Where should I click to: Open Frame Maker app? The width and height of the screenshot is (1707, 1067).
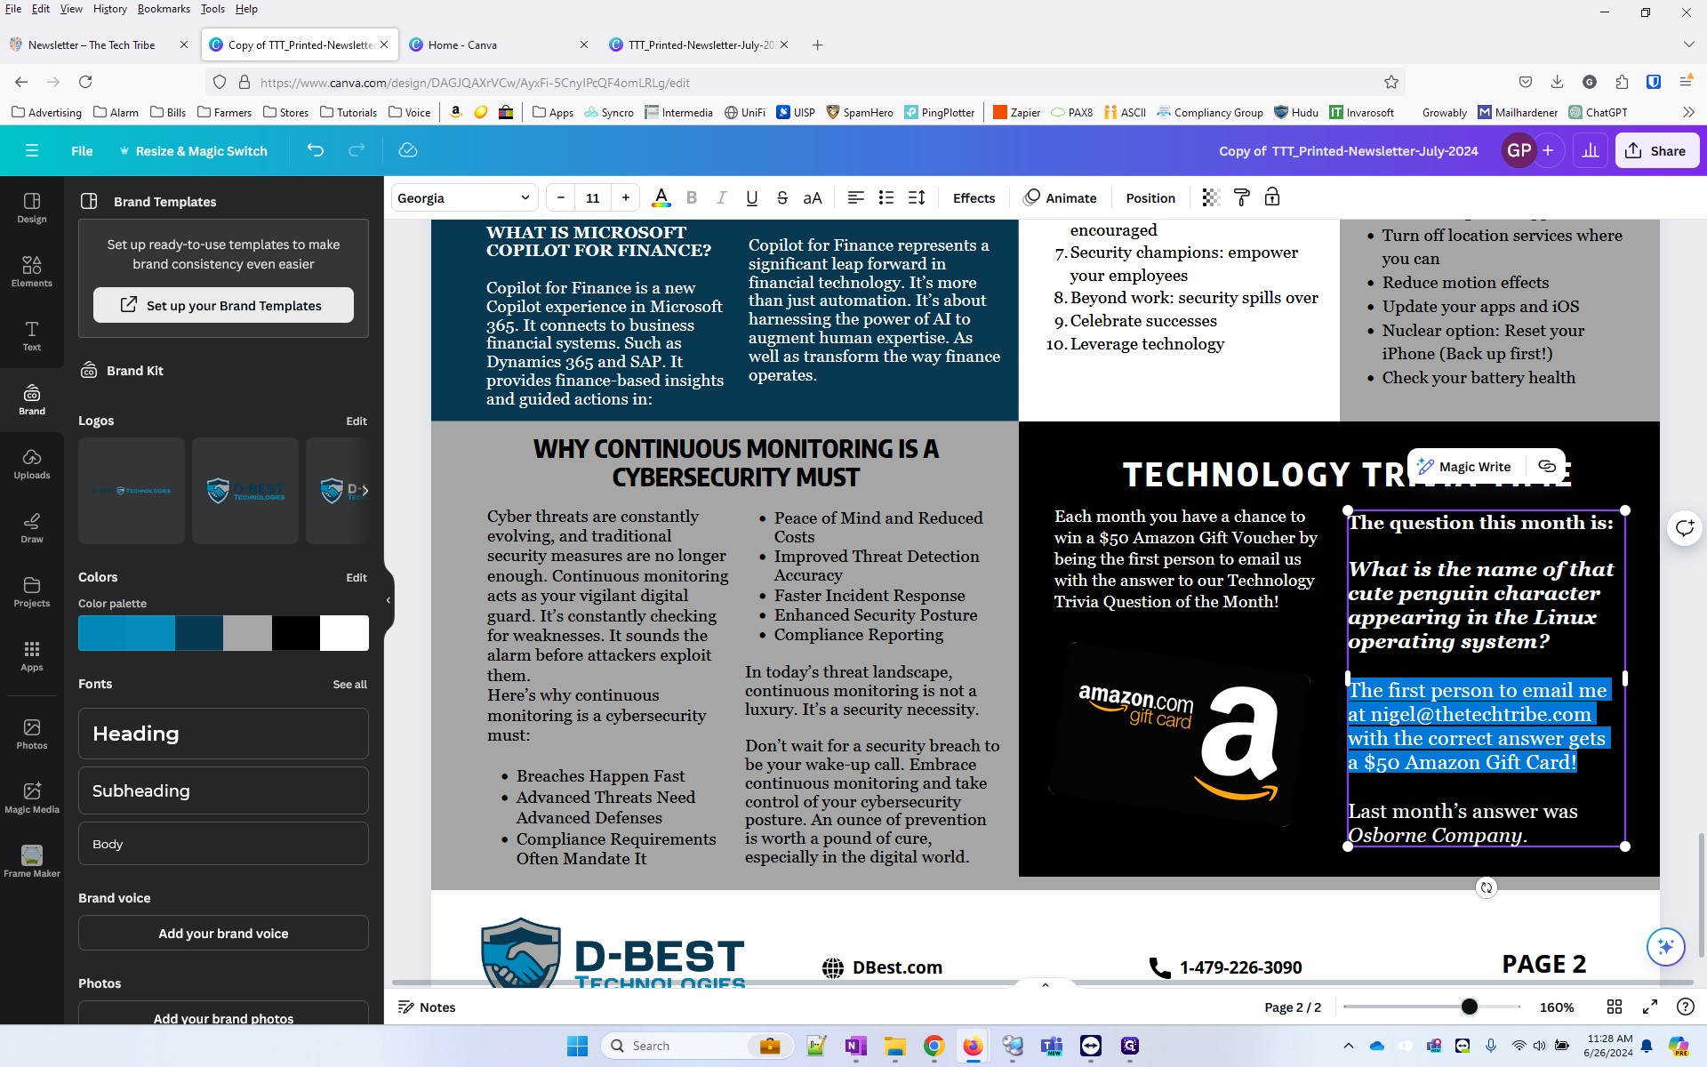(x=32, y=862)
